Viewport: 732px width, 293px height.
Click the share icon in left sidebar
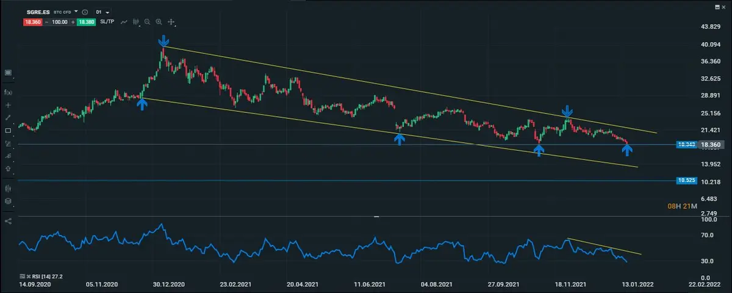8,220
